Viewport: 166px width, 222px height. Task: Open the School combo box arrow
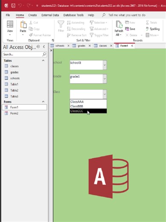(x=105, y=65)
